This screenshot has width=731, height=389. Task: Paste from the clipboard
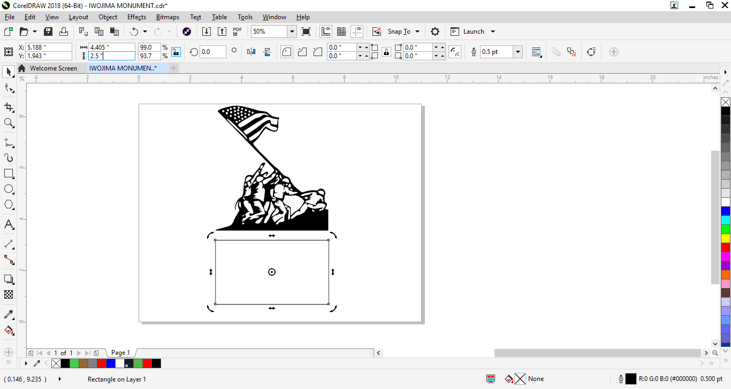click(115, 32)
